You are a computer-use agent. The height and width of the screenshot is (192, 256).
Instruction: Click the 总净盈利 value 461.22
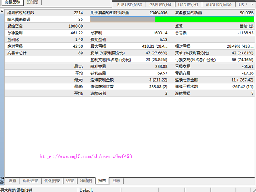pyautogui.click(x=75, y=33)
